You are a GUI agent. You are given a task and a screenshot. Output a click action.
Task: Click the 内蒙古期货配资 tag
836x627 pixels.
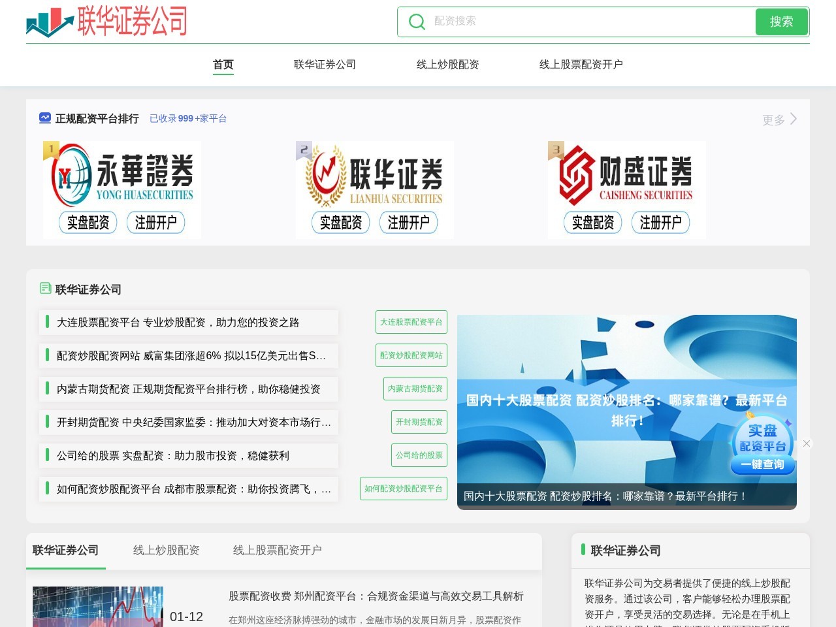[415, 389]
